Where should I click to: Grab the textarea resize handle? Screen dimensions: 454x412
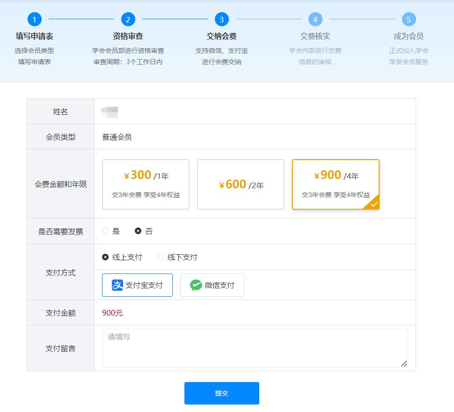click(404, 364)
